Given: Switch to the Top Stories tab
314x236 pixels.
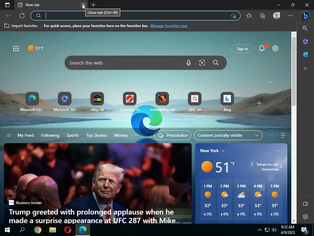Looking at the screenshot, I should pos(97,135).
